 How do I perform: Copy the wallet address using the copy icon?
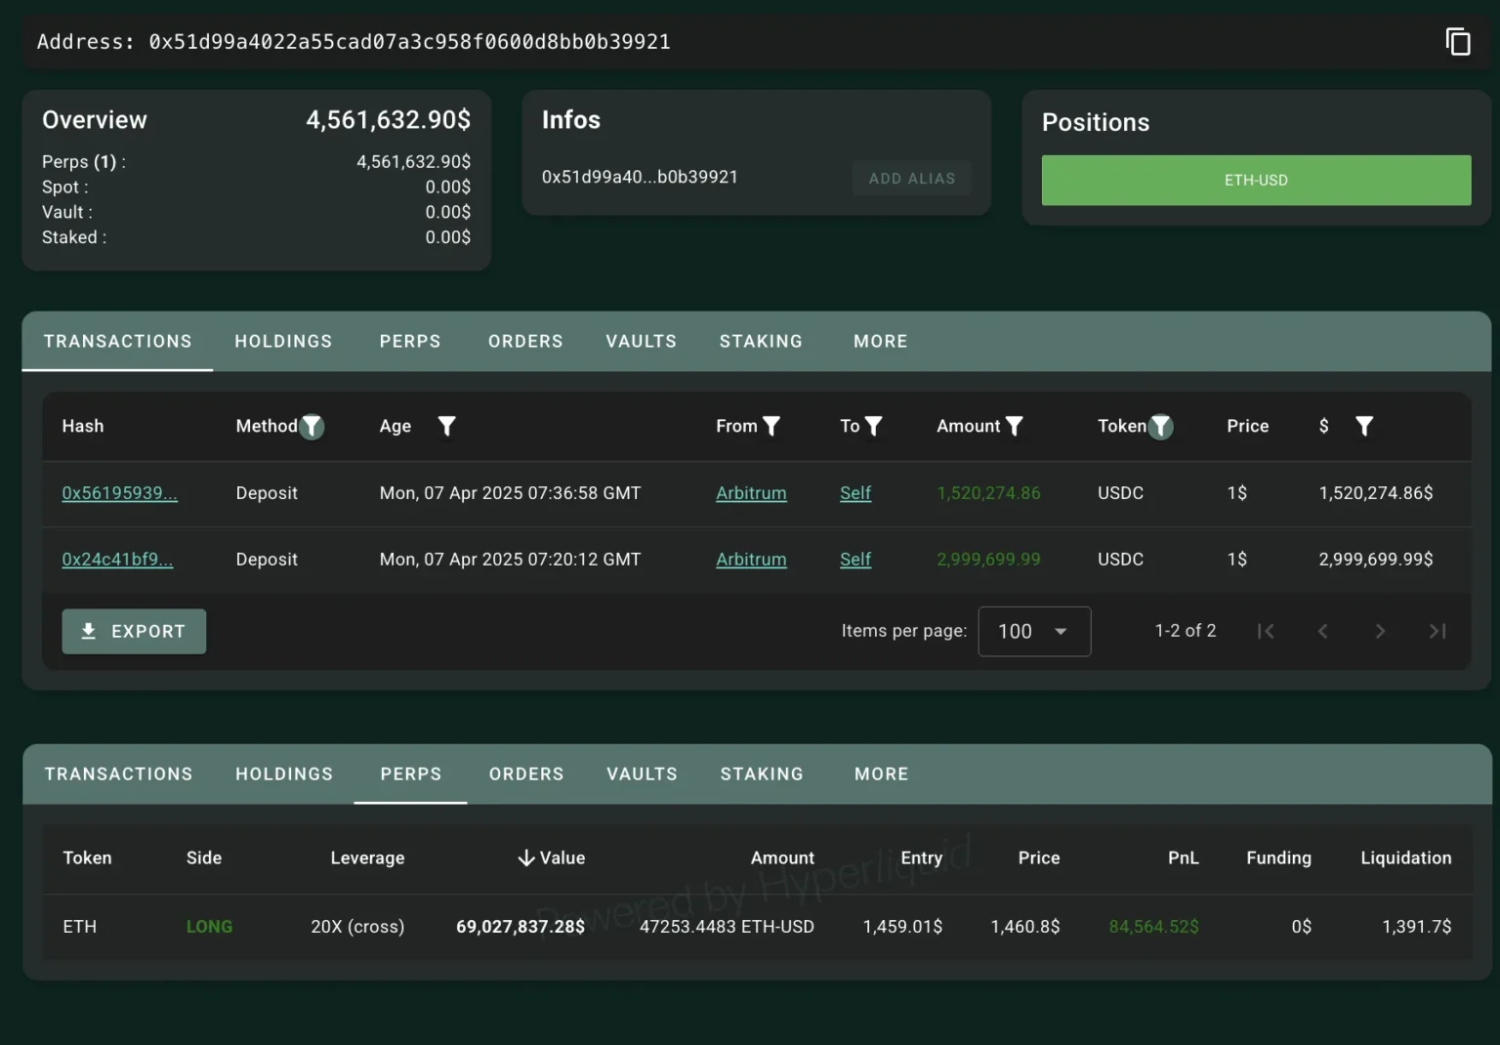pos(1457,42)
